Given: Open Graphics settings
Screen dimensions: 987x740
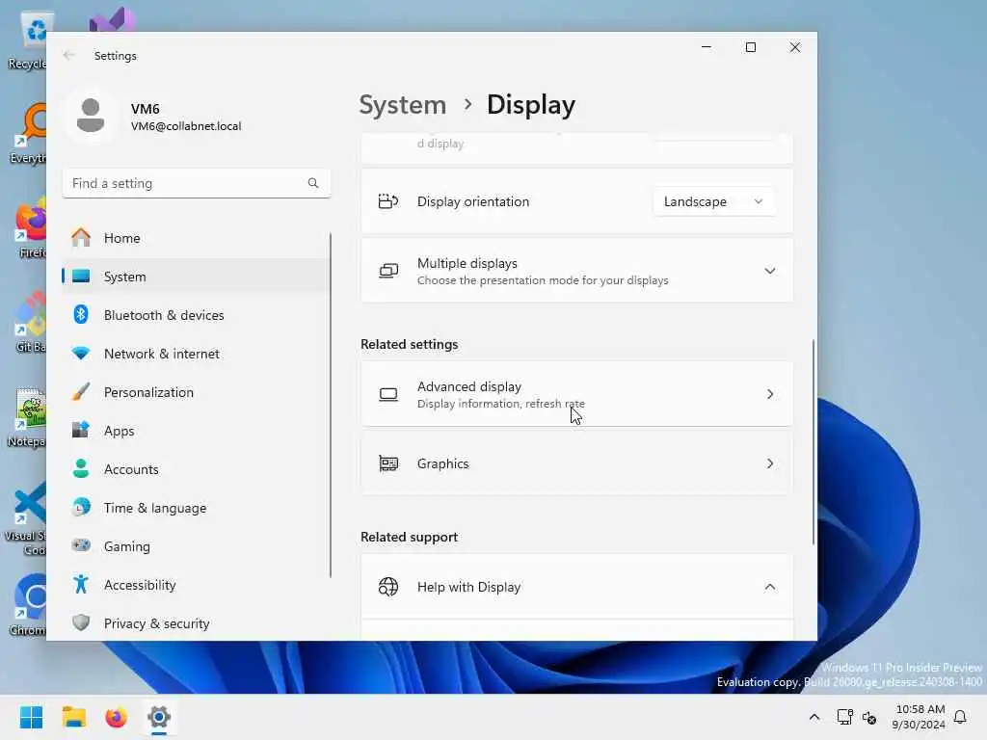Looking at the screenshot, I should (576, 463).
